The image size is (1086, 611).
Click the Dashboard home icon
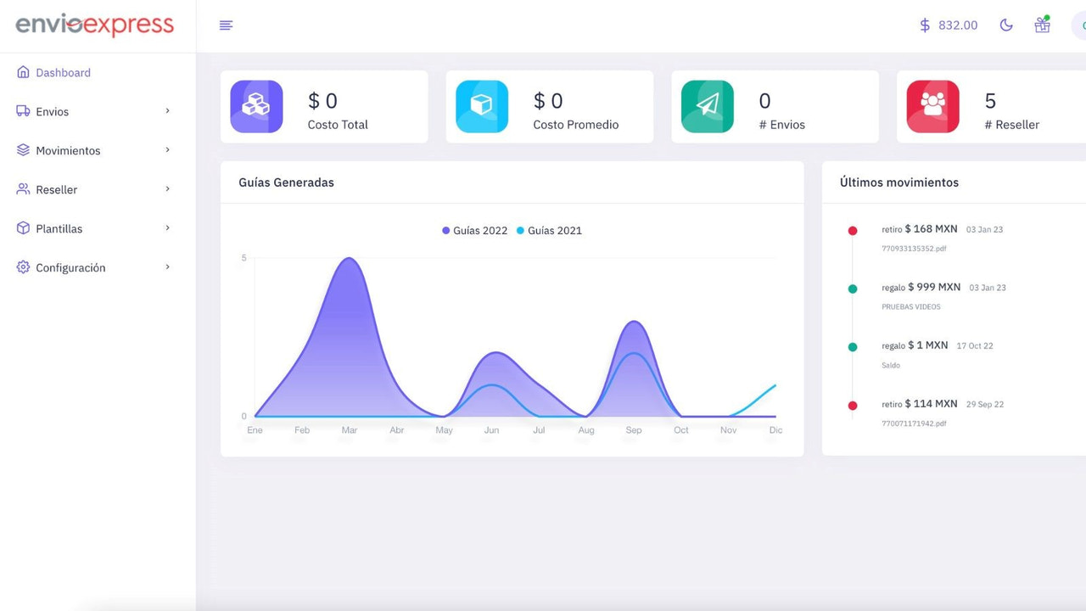tap(23, 72)
